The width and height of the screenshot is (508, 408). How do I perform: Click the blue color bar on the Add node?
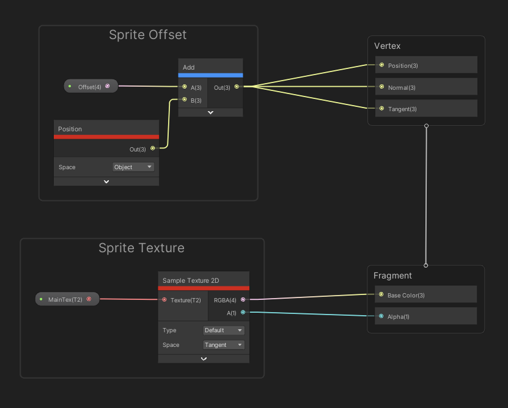(x=210, y=76)
